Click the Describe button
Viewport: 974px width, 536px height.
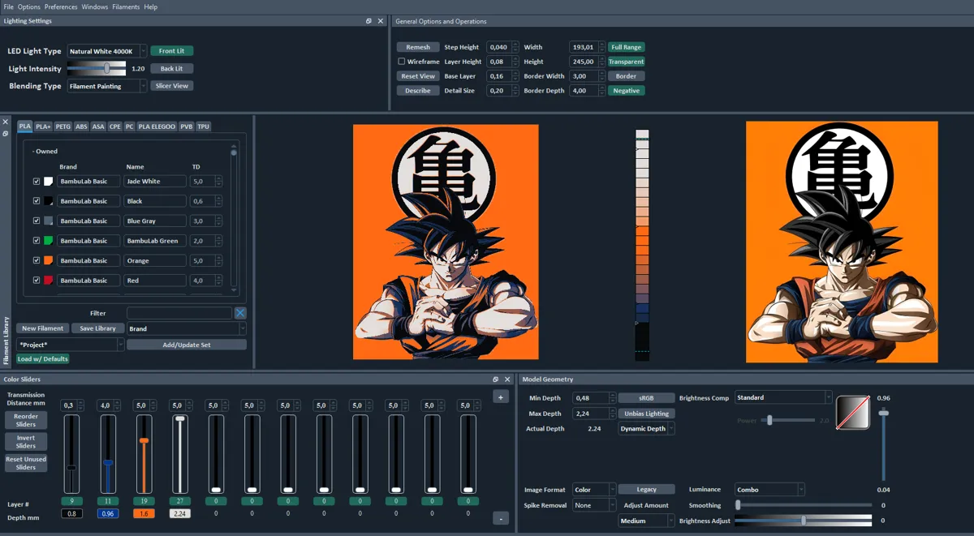click(x=418, y=91)
